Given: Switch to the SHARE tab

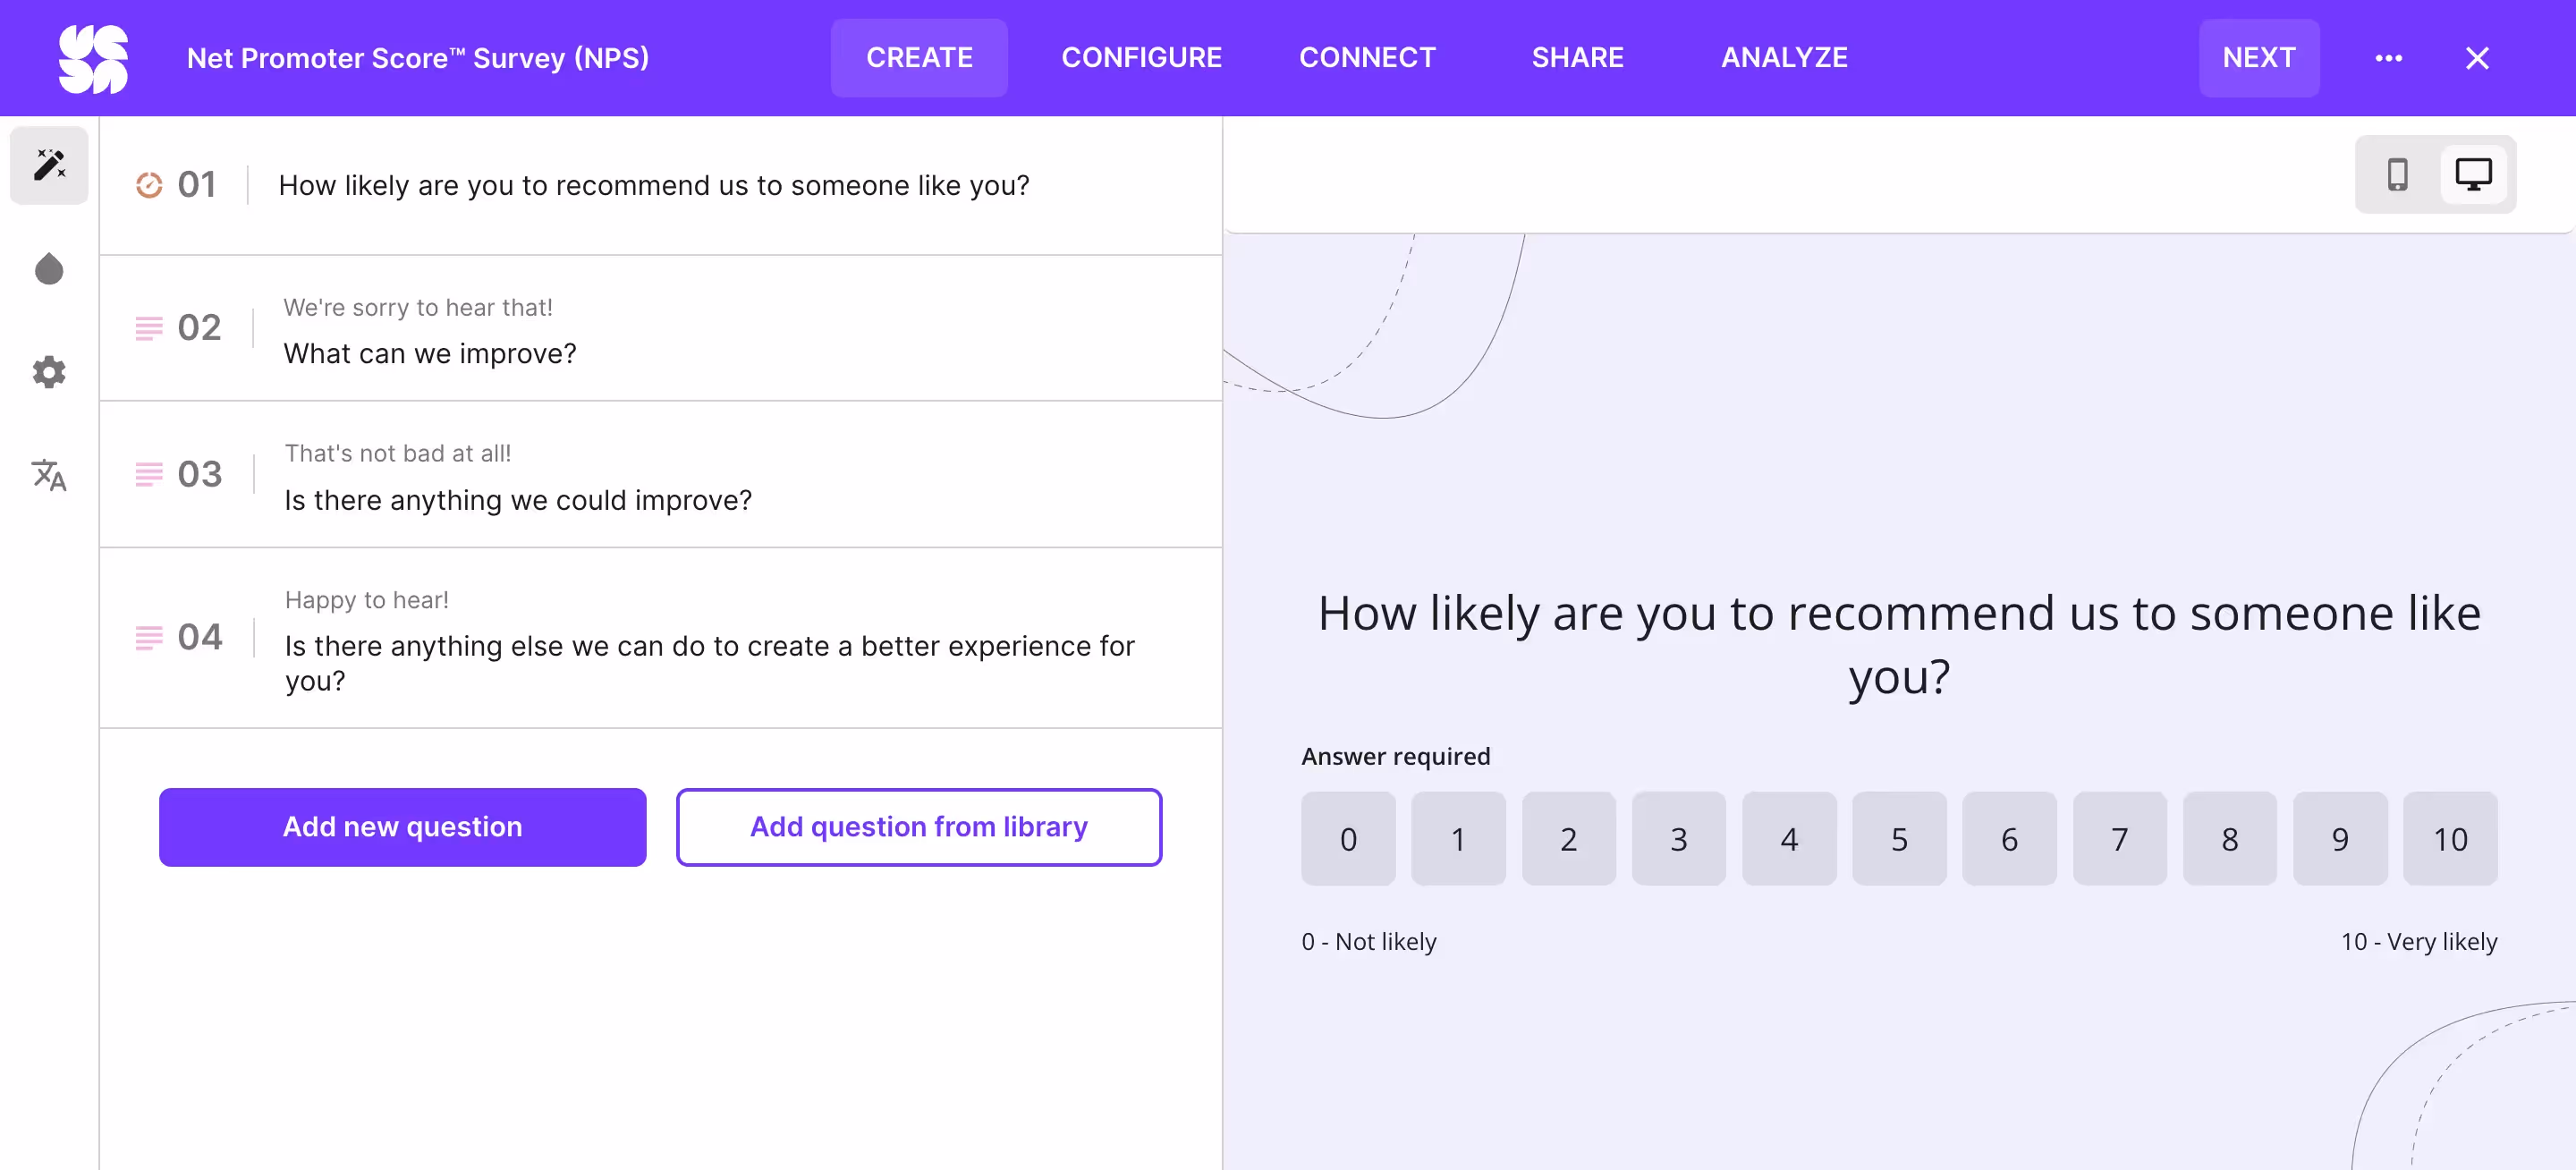Looking at the screenshot, I should [1577, 58].
